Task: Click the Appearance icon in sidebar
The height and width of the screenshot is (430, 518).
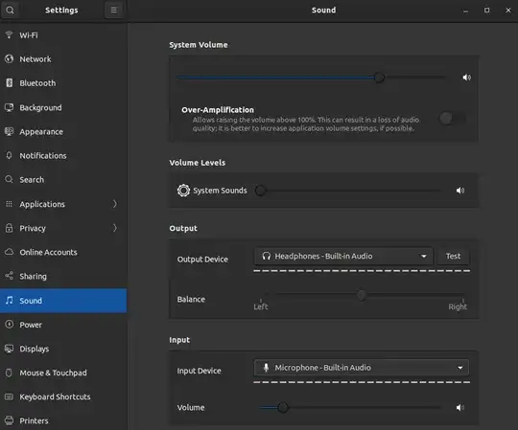Action: click(x=10, y=131)
